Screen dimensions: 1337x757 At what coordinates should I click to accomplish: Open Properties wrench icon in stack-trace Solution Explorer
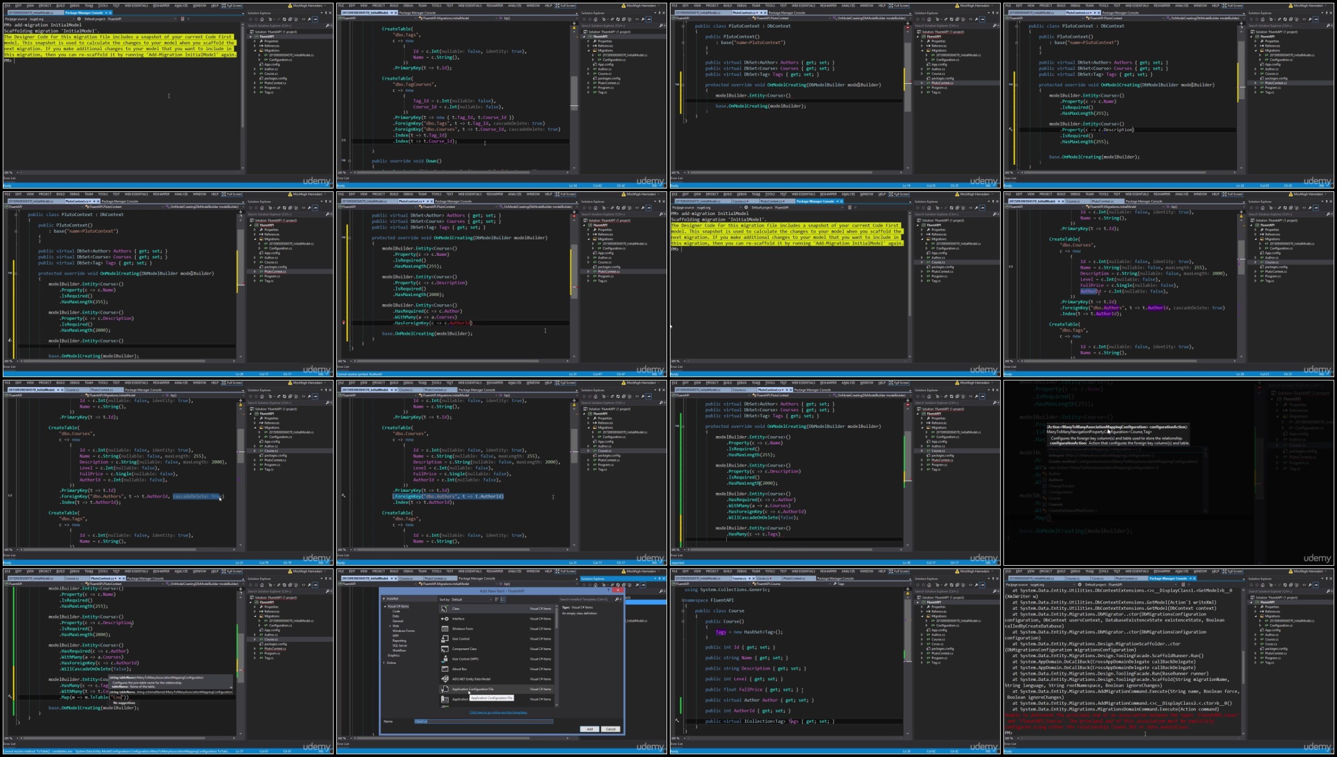(1310, 585)
